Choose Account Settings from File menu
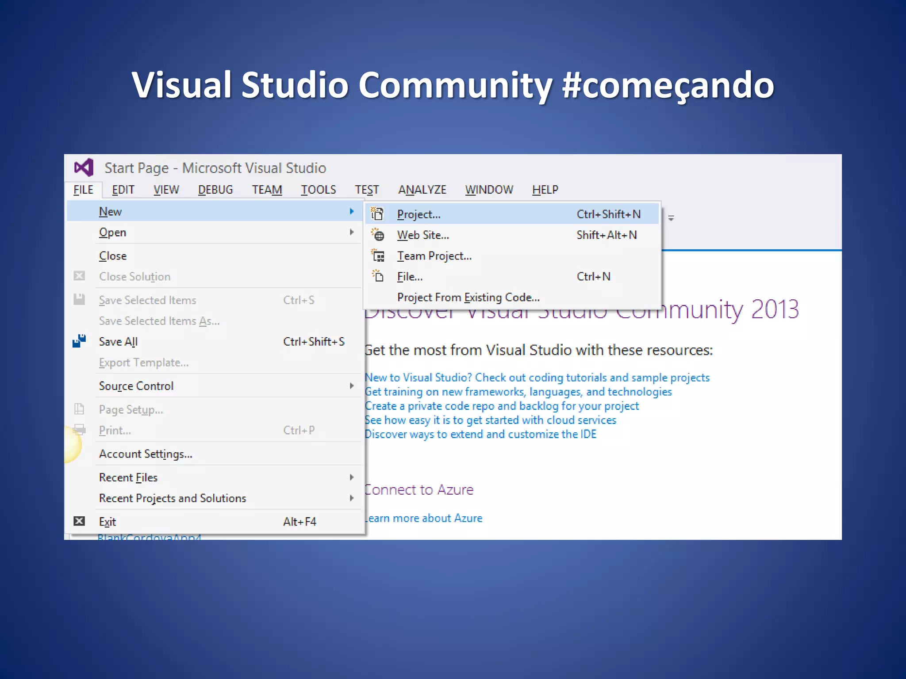This screenshot has height=679, width=906. [x=146, y=454]
